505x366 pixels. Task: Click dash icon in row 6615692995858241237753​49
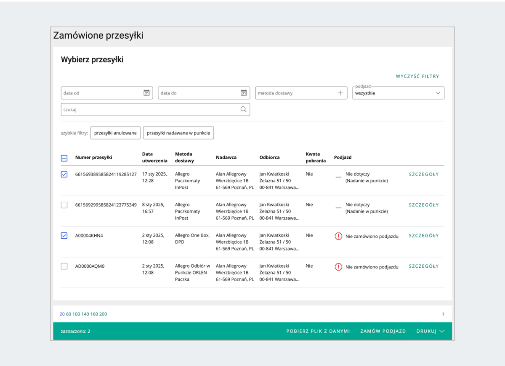(x=338, y=208)
